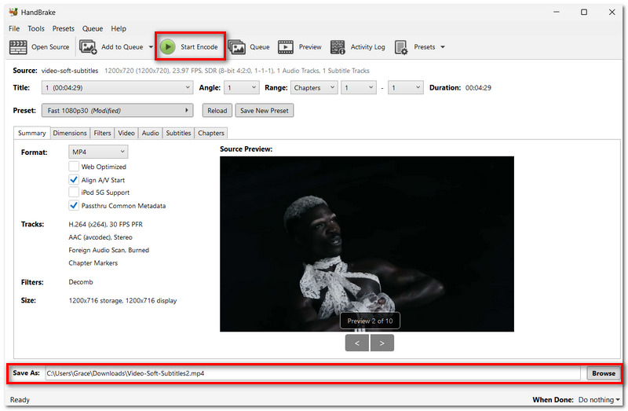This screenshot has width=628, height=411.
Task: Enable iPod 5G Support checkbox
Action: (74, 193)
